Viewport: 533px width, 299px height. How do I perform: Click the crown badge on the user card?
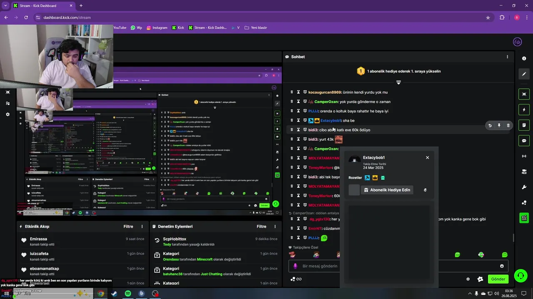pyautogui.click(x=375, y=178)
